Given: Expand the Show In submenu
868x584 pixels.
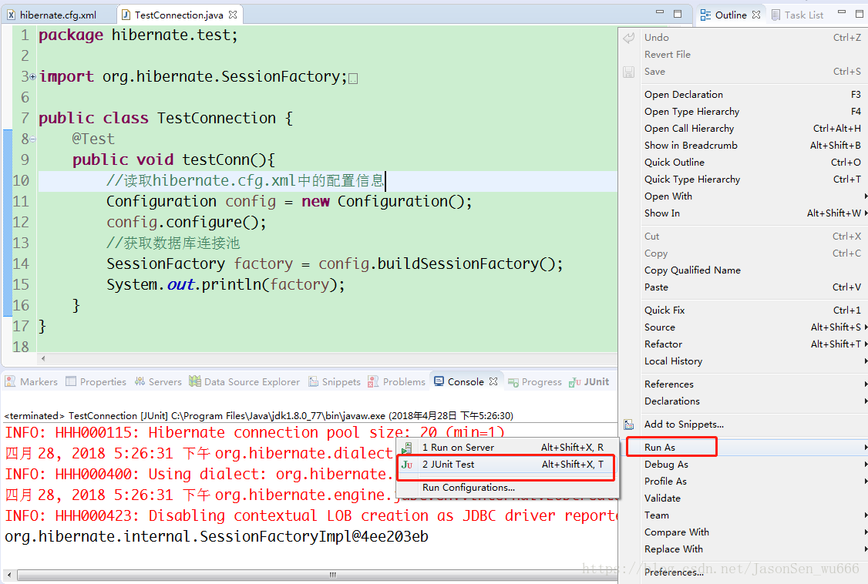Looking at the screenshot, I should click(x=742, y=213).
